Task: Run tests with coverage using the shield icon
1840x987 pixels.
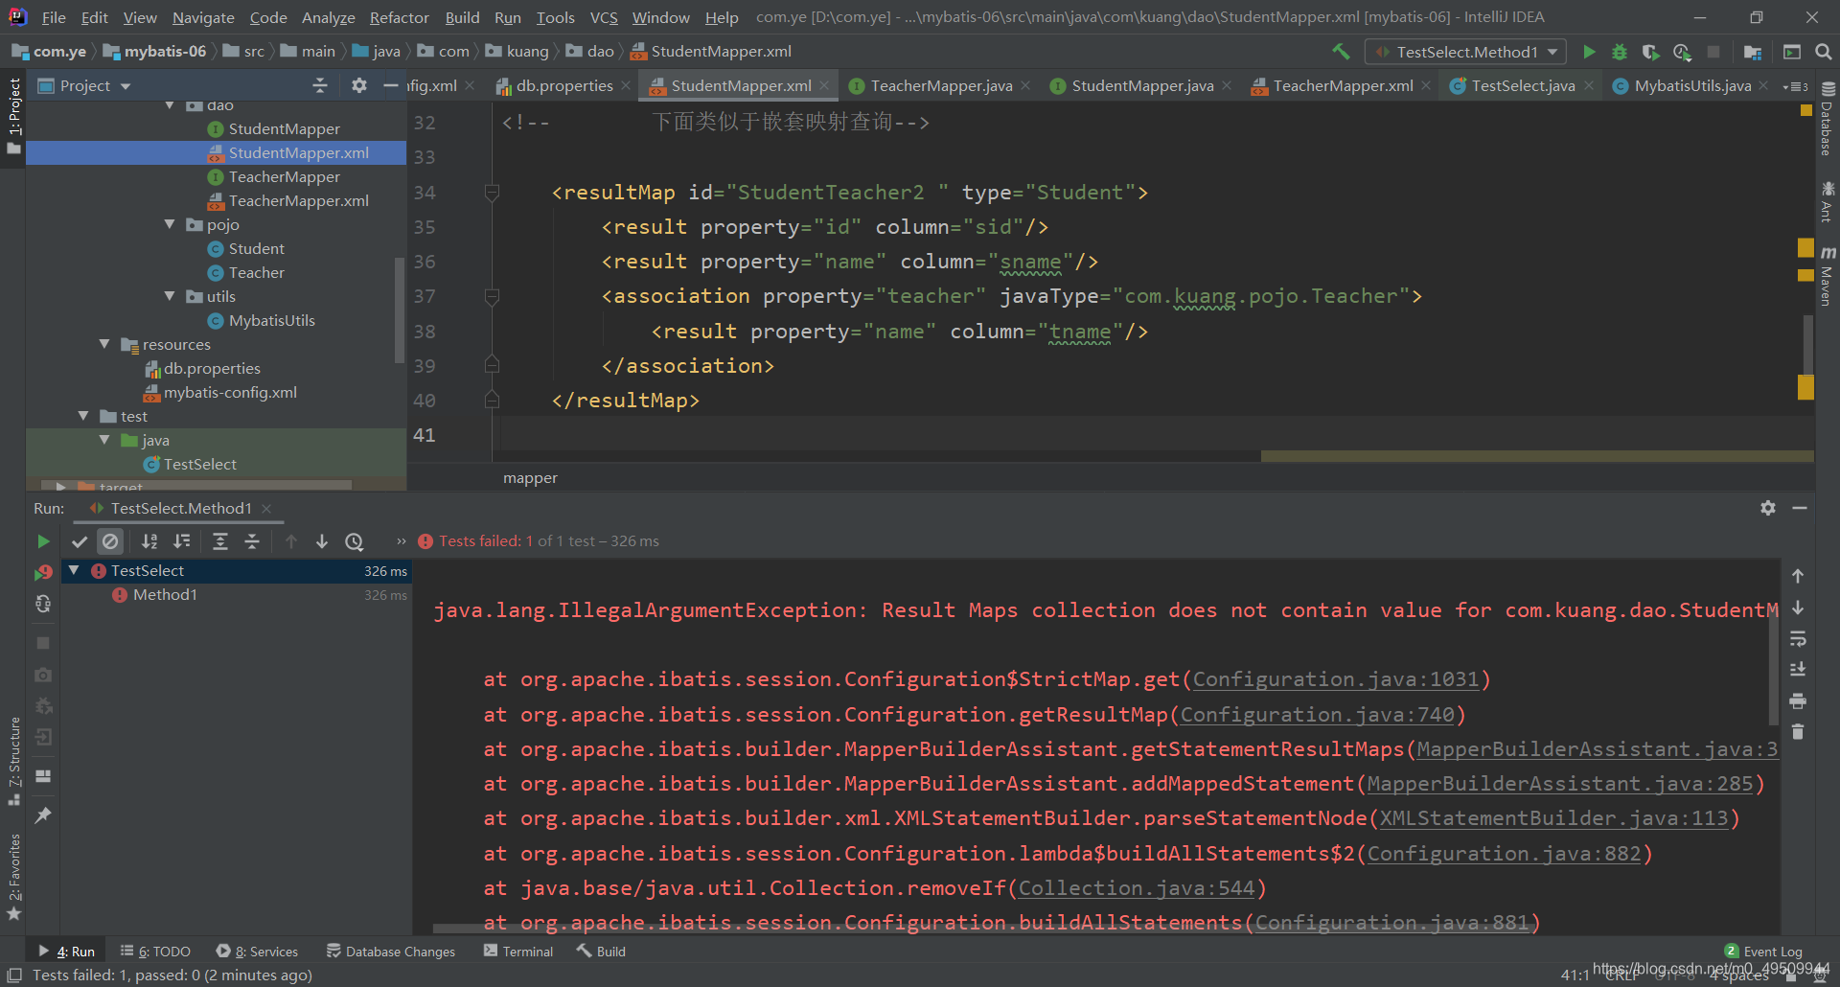Action: (1650, 52)
